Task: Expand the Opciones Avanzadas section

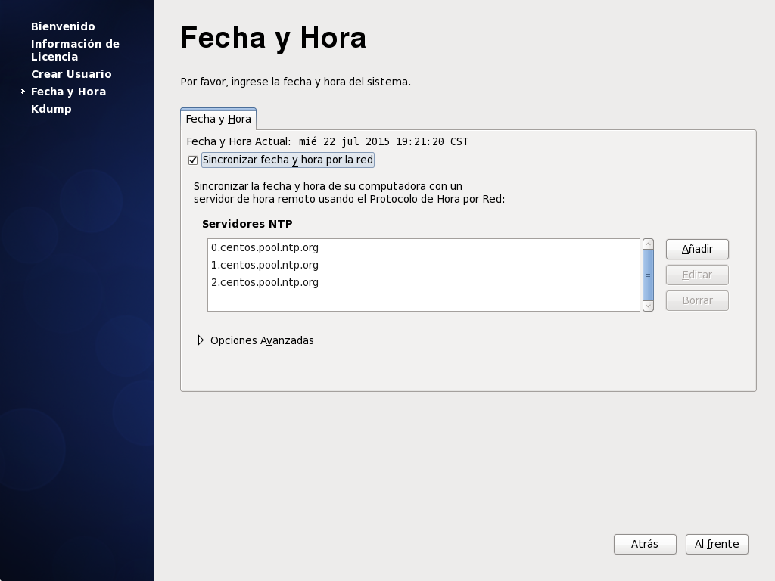Action: pos(201,340)
